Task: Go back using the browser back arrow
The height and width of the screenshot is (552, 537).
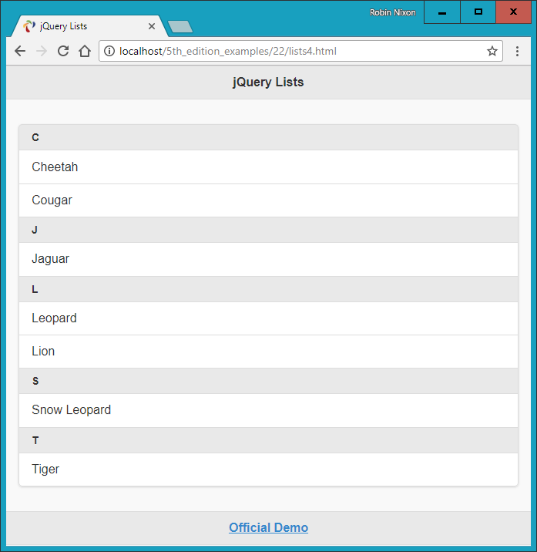Action: (20, 52)
